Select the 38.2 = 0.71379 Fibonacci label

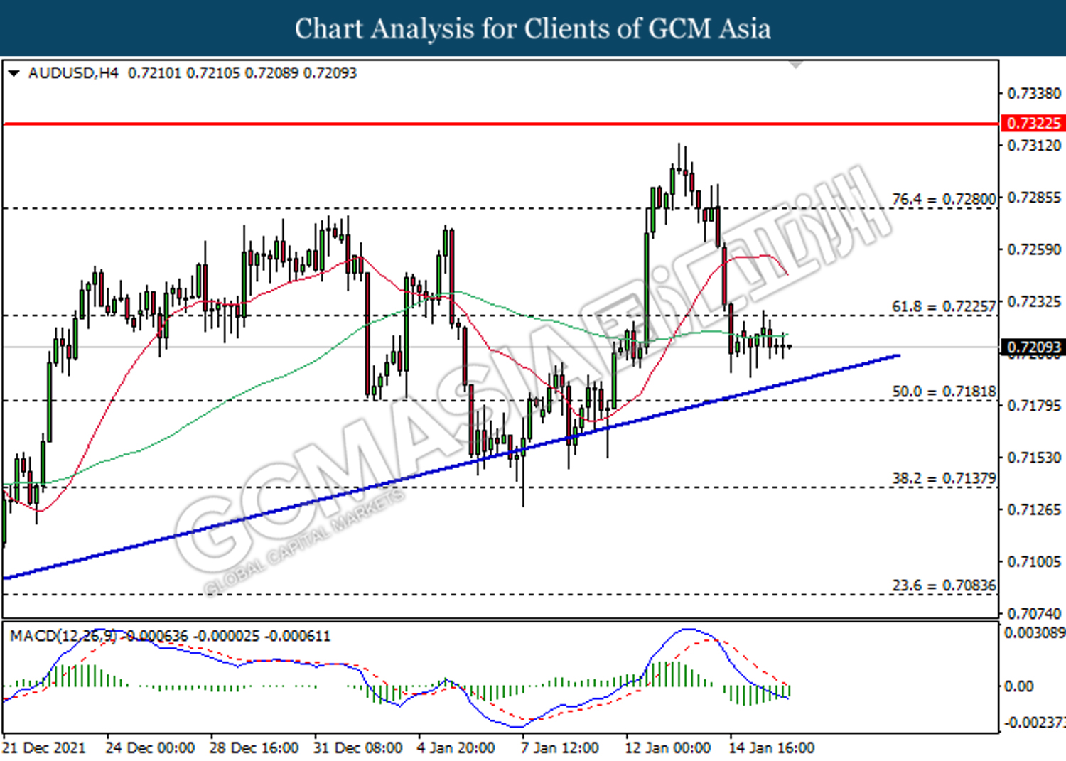tap(944, 478)
